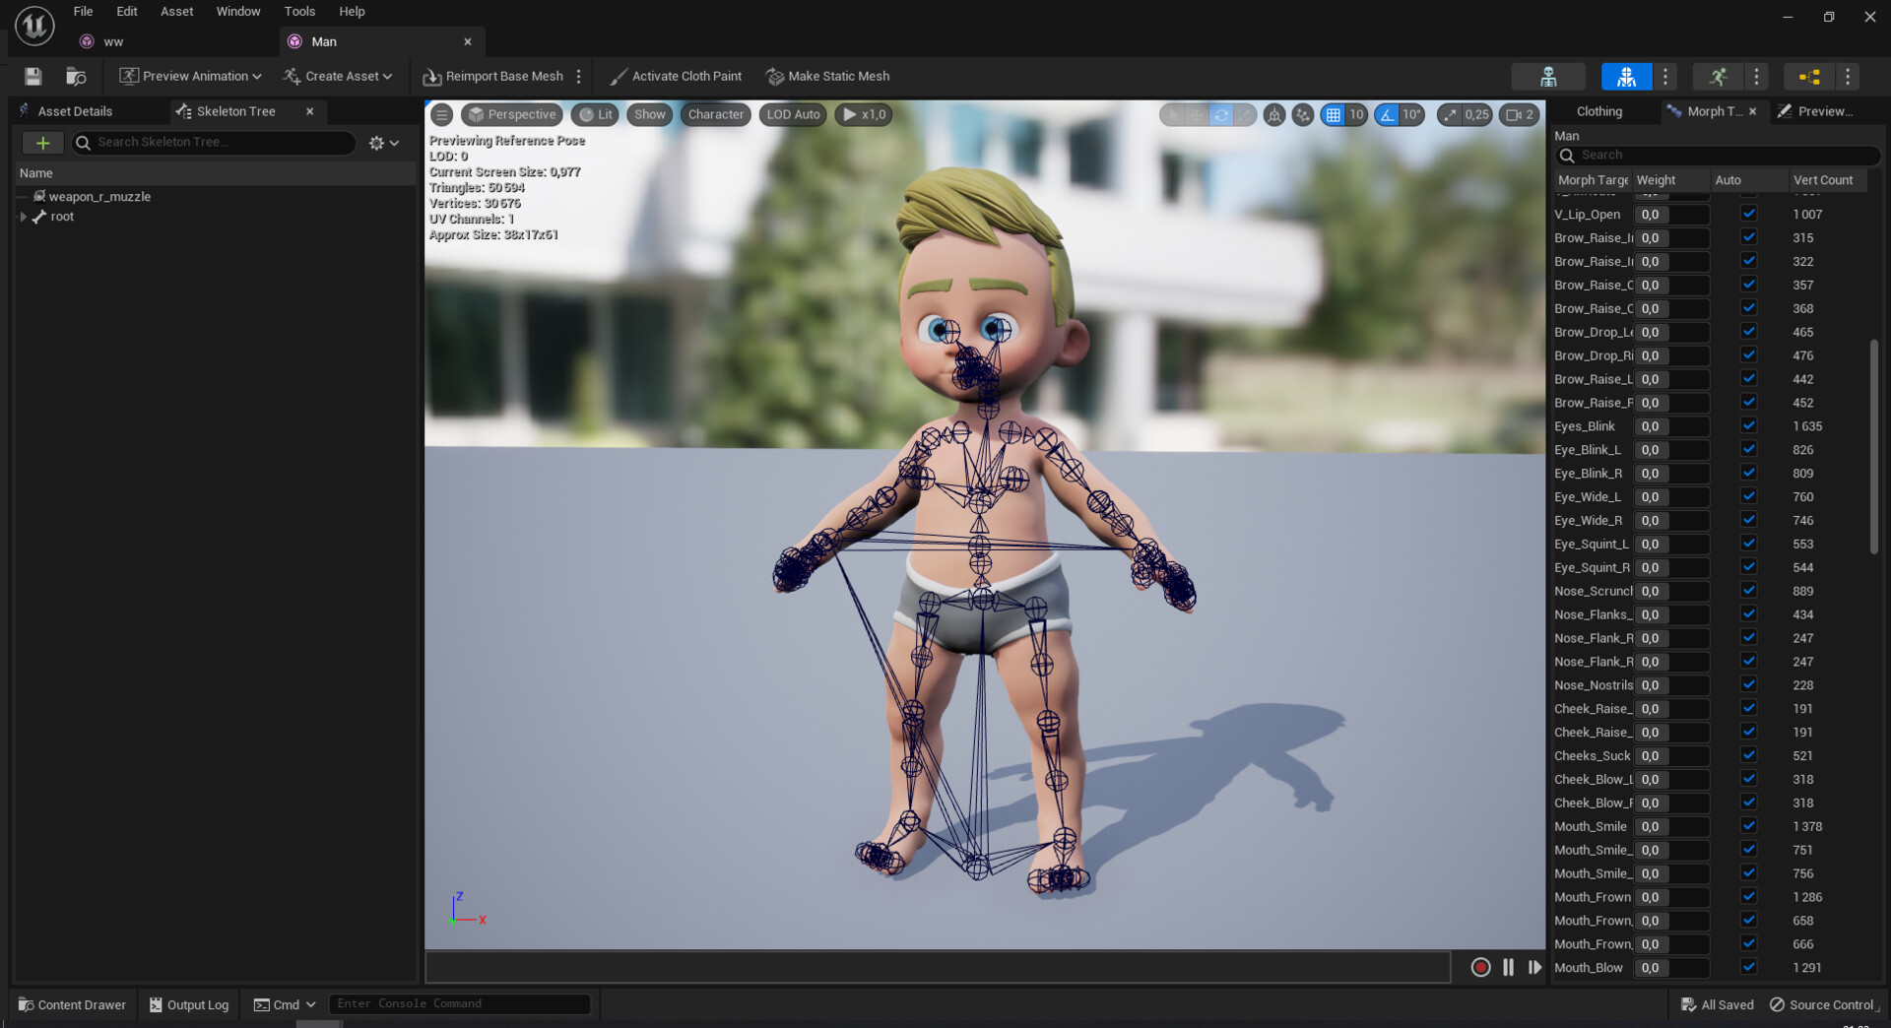Open the Skeleton editor mode icon

point(1548,76)
